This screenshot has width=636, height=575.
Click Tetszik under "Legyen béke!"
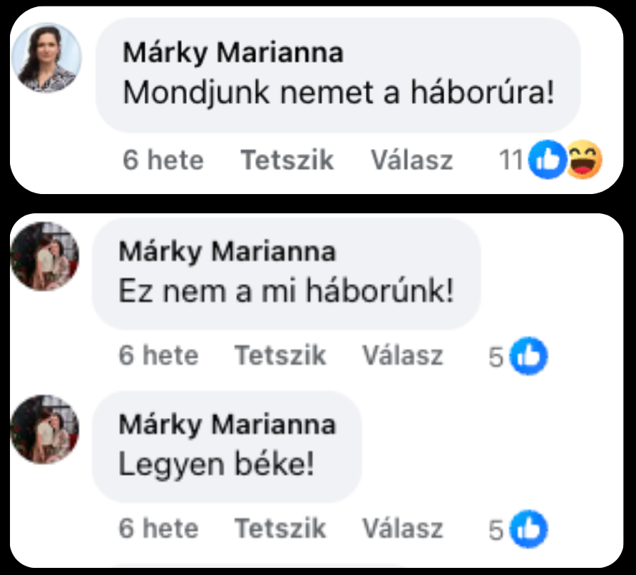(x=280, y=529)
